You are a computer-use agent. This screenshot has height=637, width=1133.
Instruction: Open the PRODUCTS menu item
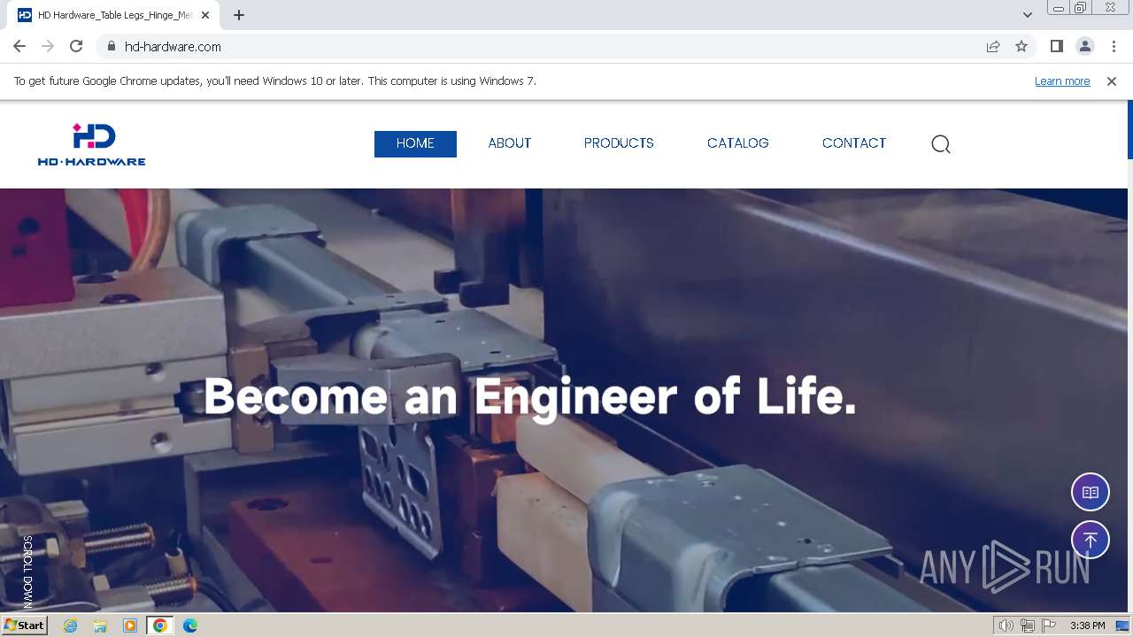point(619,143)
